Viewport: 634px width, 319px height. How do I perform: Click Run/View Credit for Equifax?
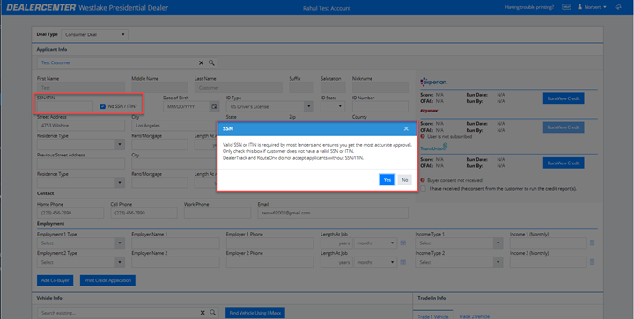[564, 127]
